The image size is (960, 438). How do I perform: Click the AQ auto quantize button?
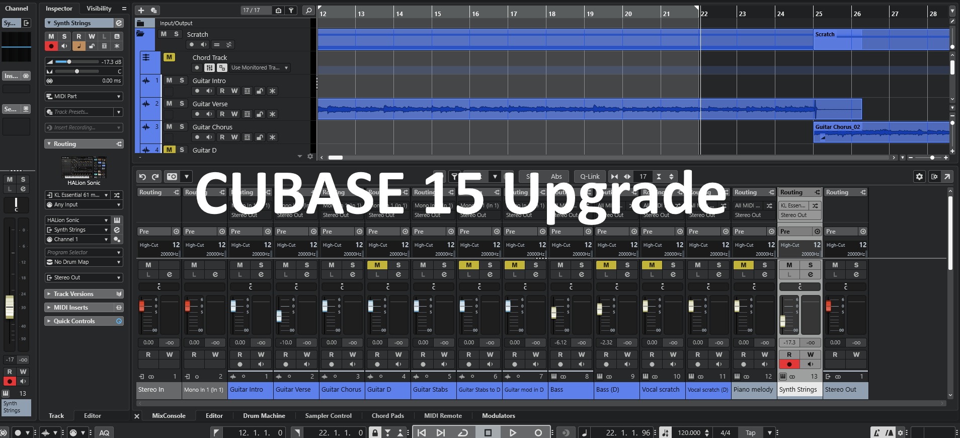click(x=104, y=432)
